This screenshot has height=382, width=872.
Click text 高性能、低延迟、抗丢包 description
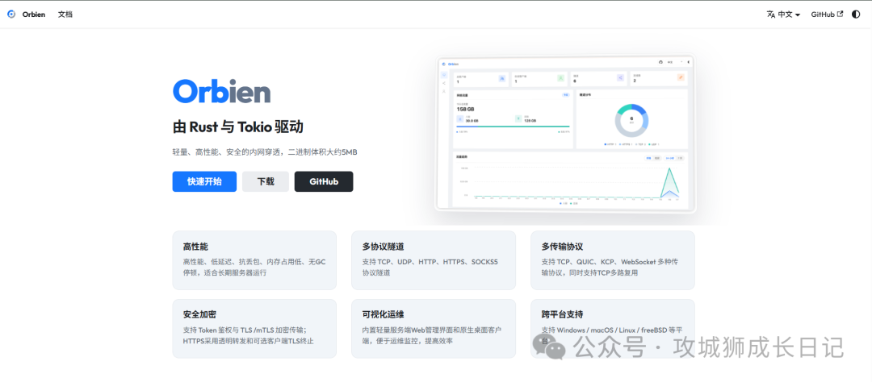pos(254,267)
